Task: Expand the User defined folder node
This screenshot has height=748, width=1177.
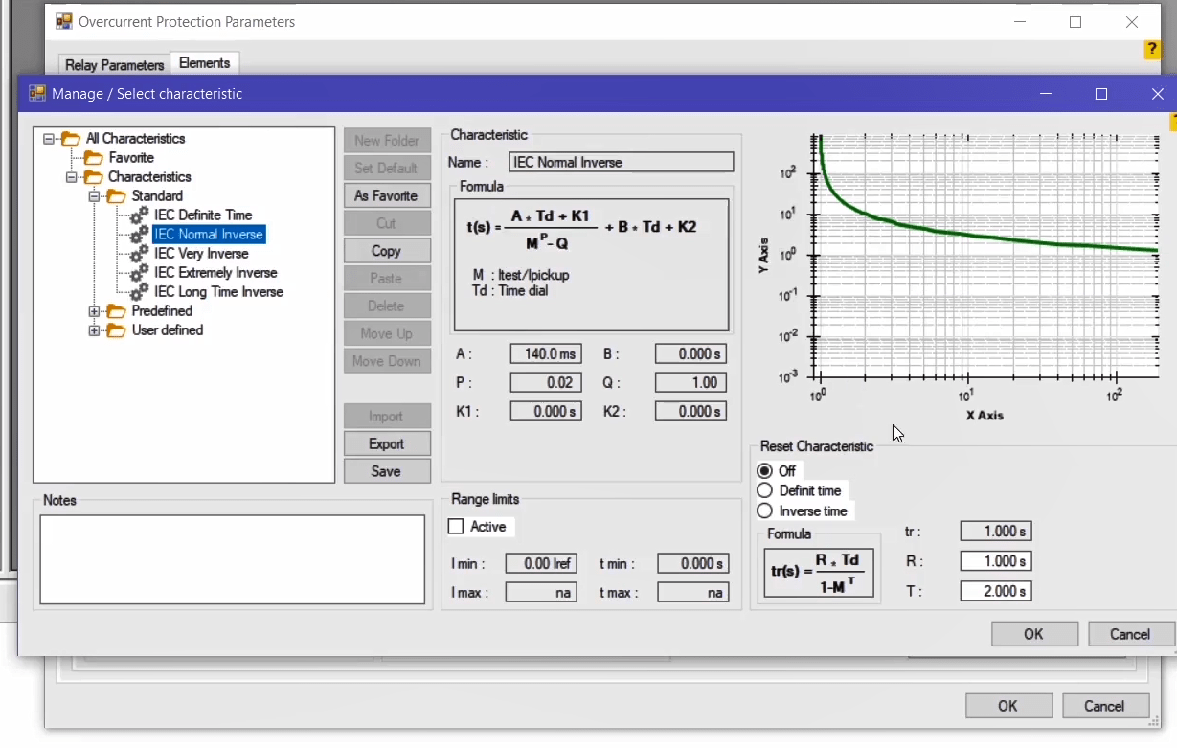Action: (94, 330)
